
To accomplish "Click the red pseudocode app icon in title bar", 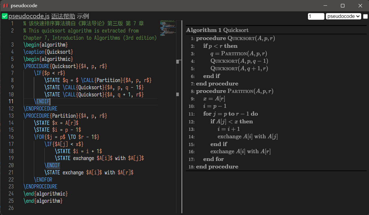I will (x=5, y=6).
